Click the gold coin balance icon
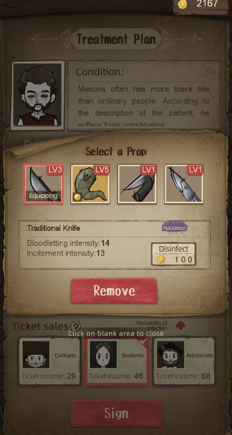 tap(183, 5)
